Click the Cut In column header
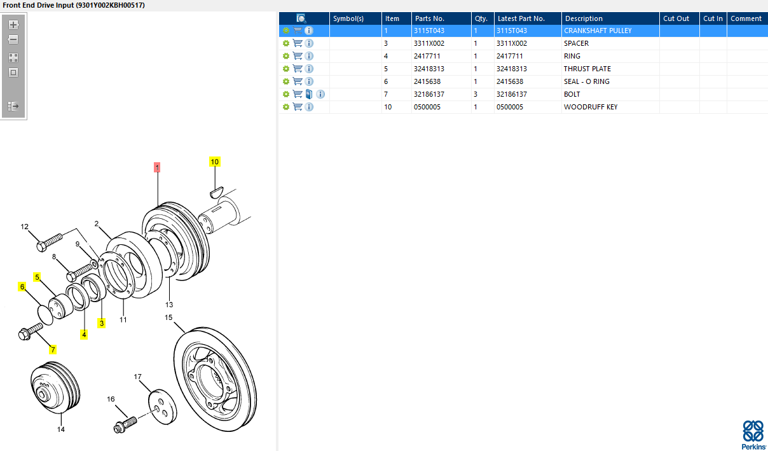This screenshot has width=768, height=451. pos(713,18)
